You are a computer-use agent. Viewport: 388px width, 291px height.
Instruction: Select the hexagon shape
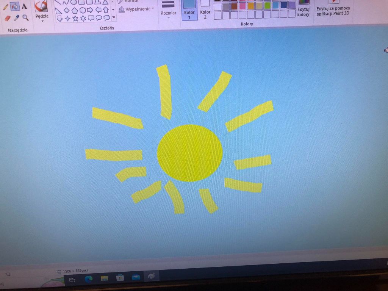pos(82,10)
